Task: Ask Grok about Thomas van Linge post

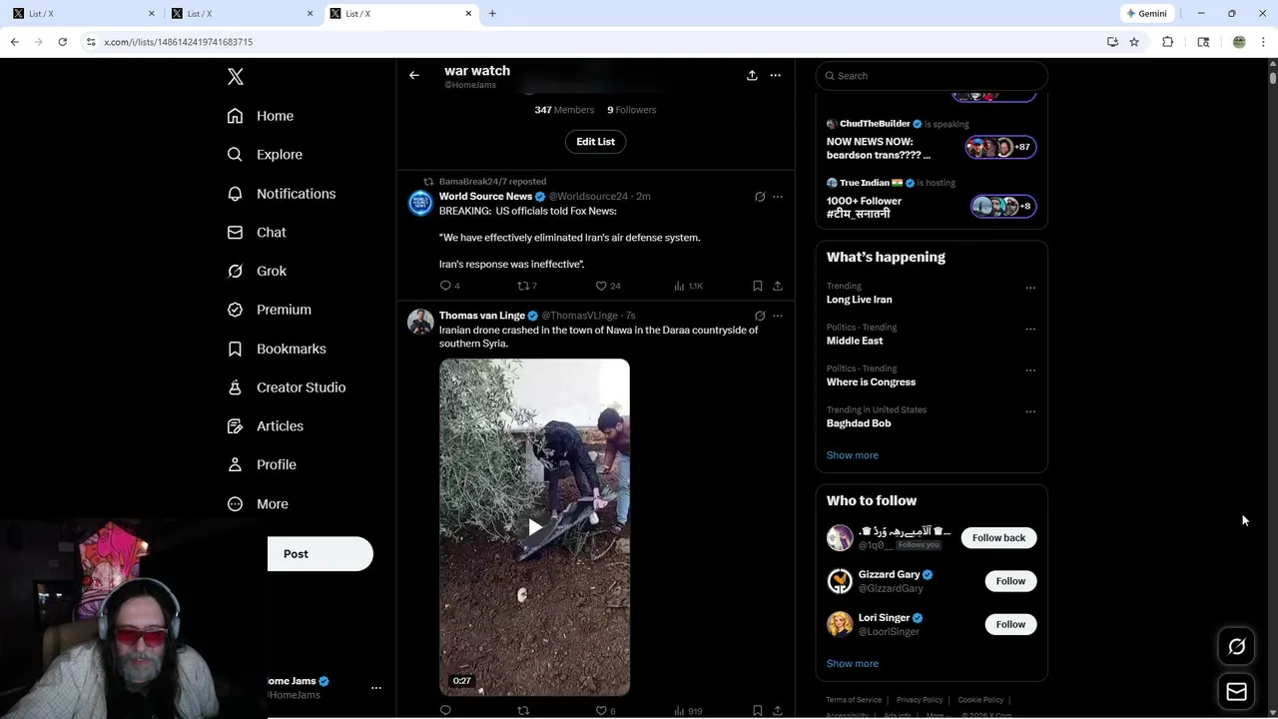Action: (x=760, y=316)
